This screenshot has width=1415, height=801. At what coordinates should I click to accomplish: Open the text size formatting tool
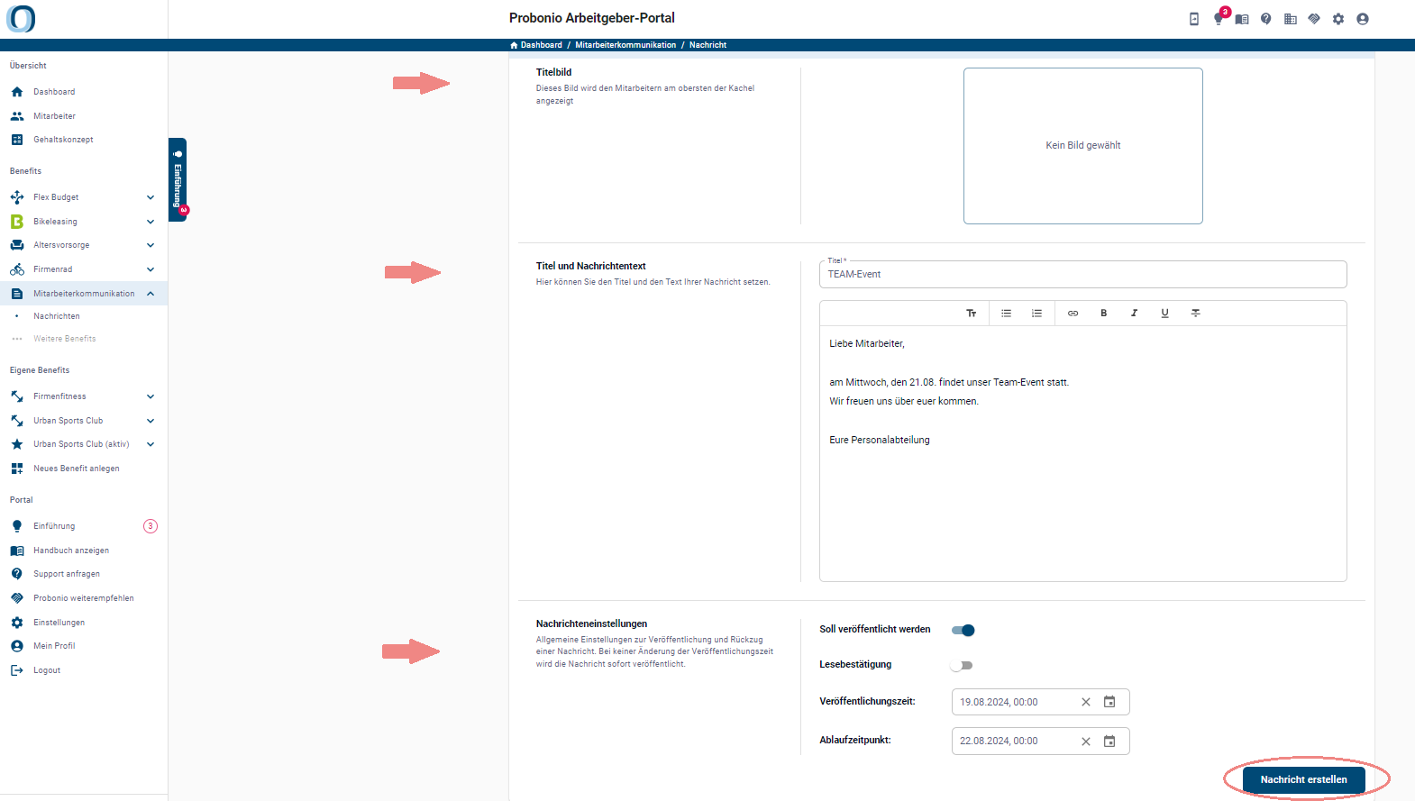[972, 314]
